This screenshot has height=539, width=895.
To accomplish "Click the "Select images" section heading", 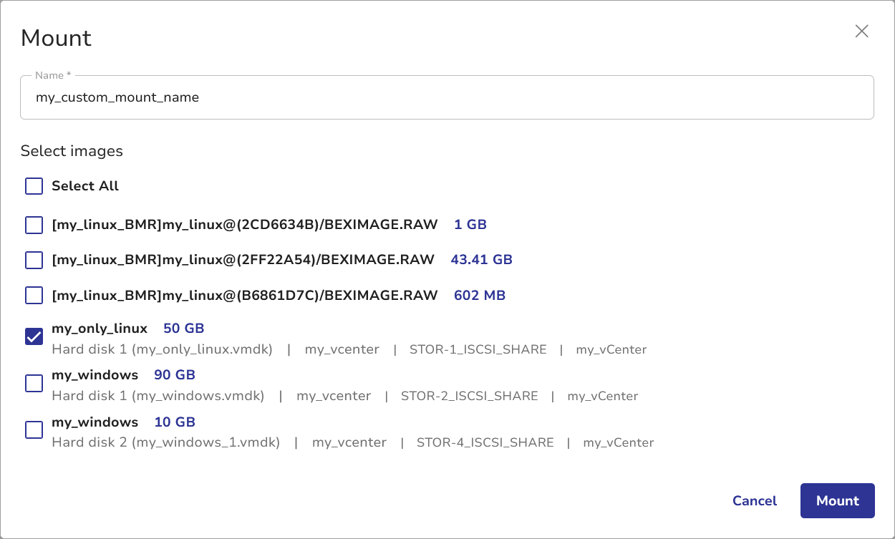I will point(72,151).
